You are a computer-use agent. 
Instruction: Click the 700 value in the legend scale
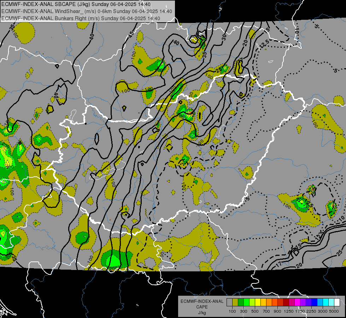266,311
